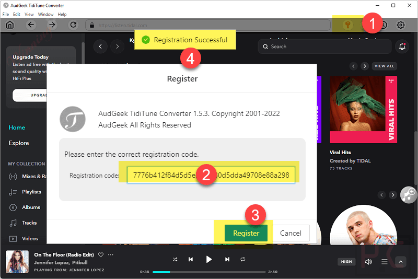Open the Help menu
This screenshot has width=418, height=279.
62,15
